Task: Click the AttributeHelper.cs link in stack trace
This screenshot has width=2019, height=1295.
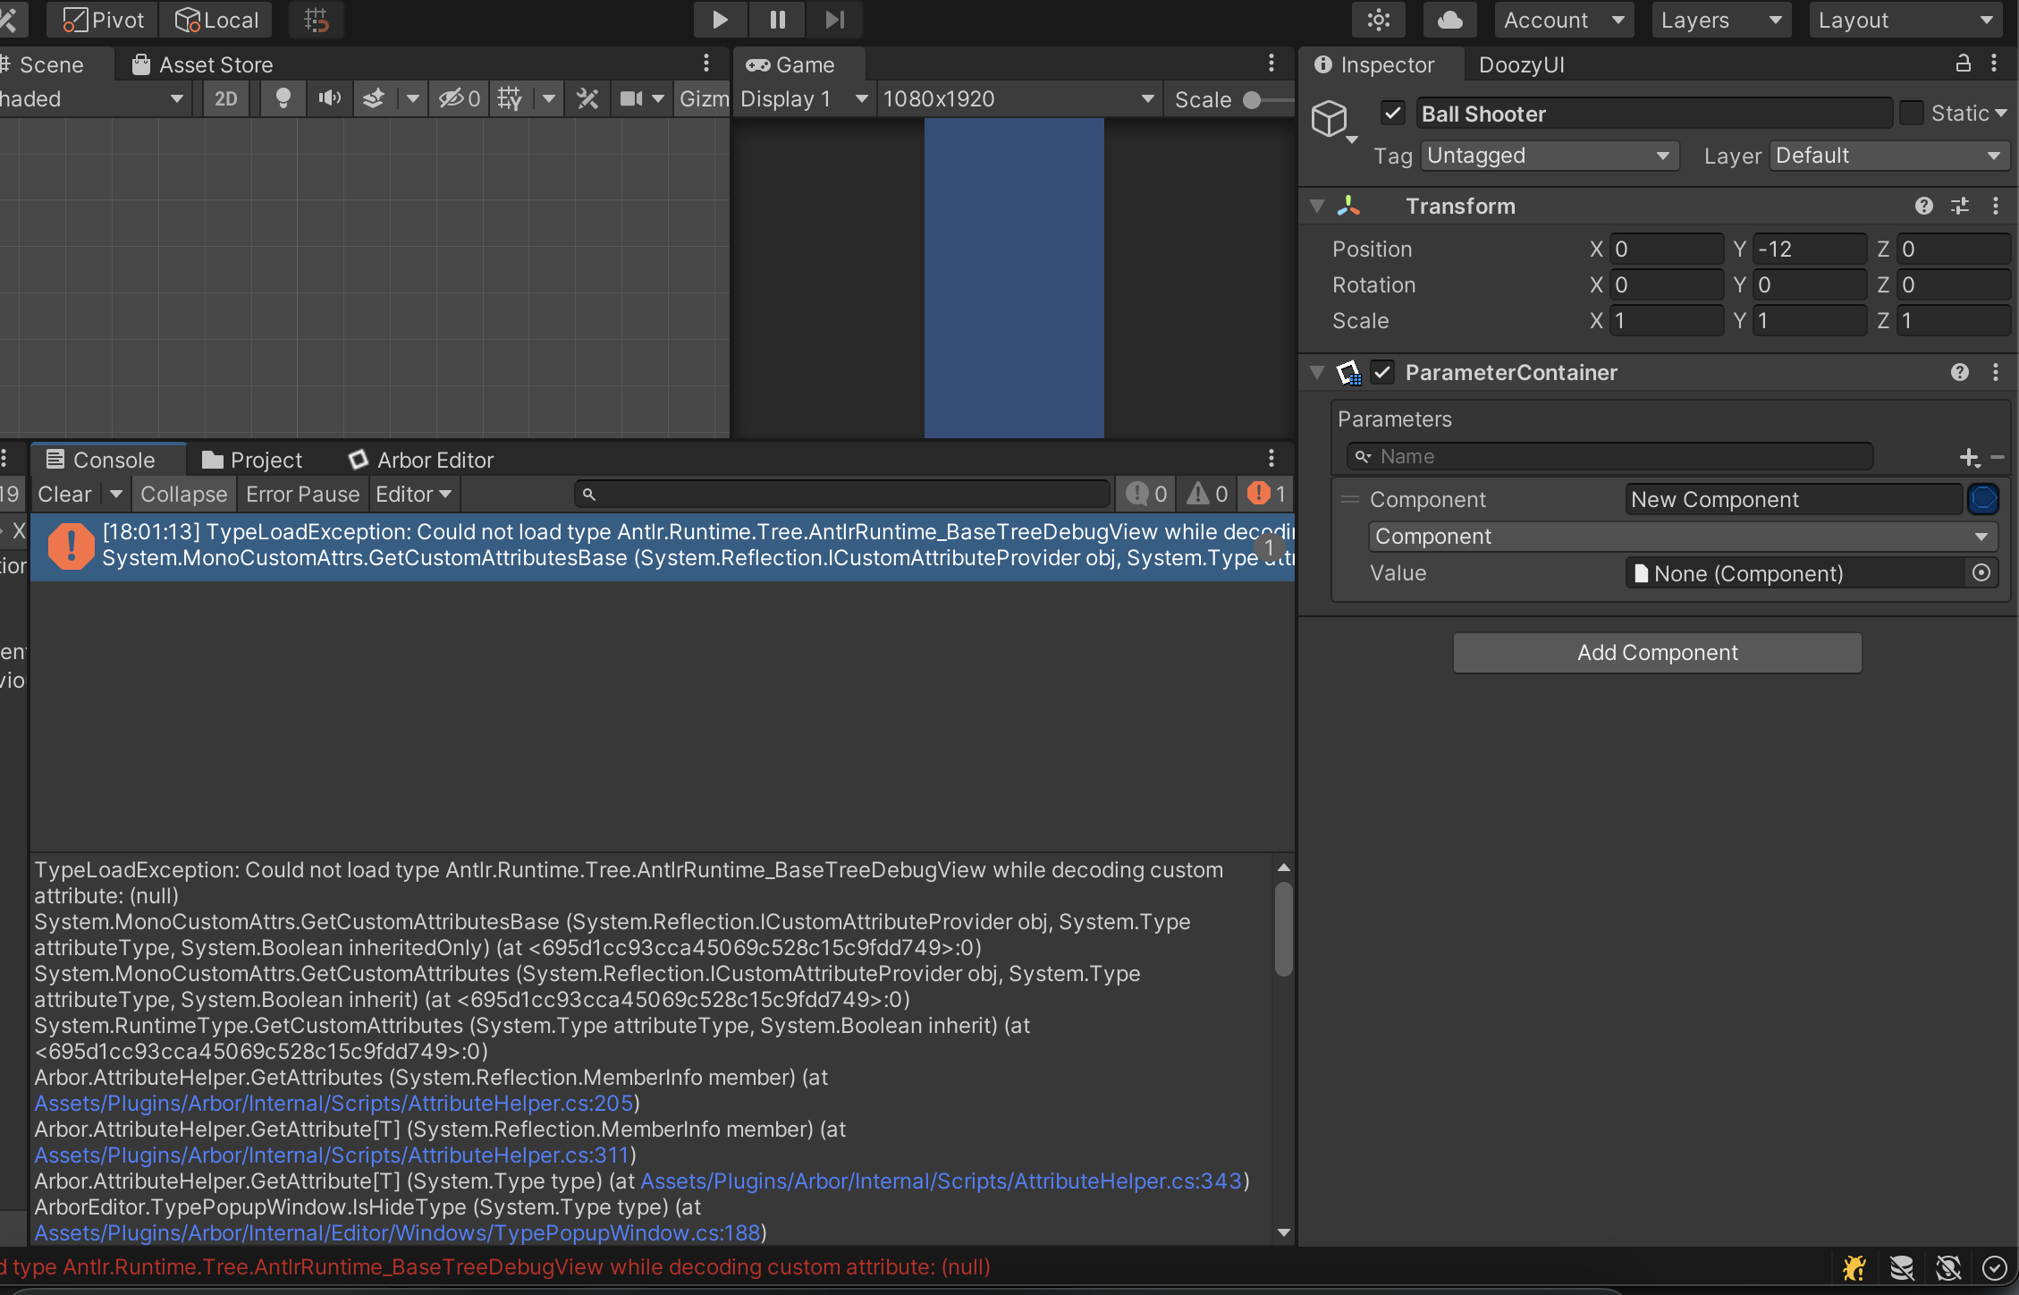Action: pyautogui.click(x=331, y=1102)
